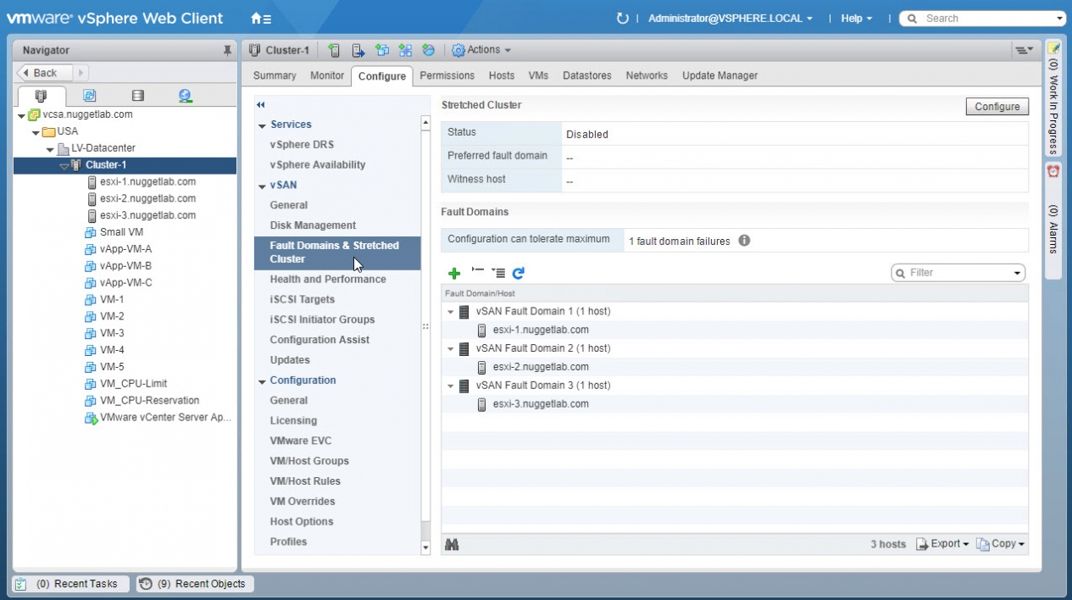
Task: Select the Networking view icon in Navigator
Action: click(x=185, y=96)
